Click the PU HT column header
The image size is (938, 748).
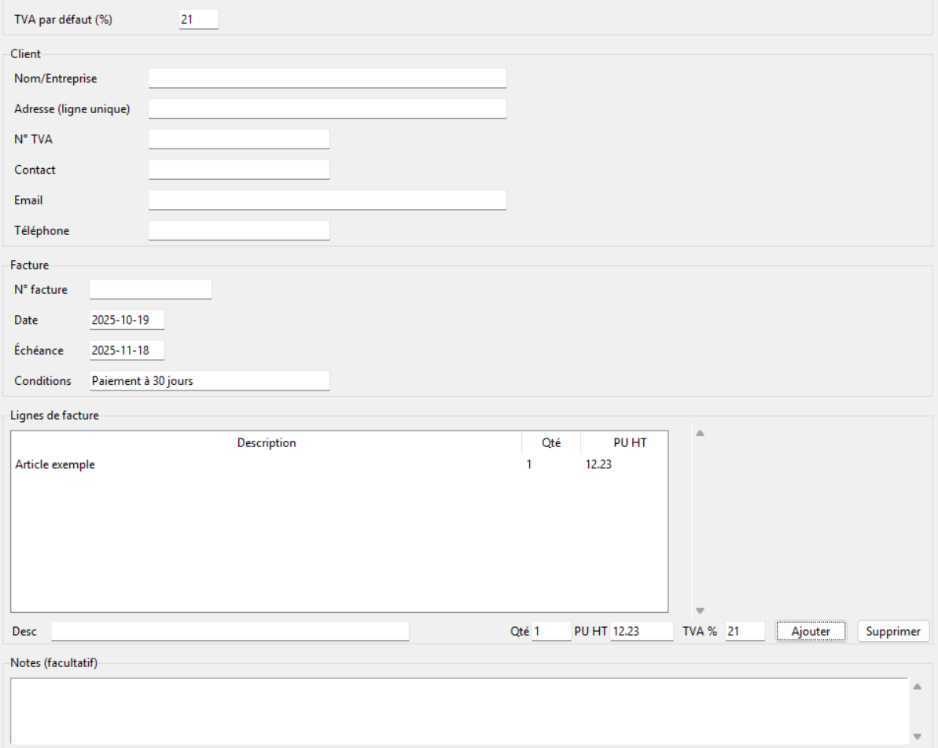[629, 442]
